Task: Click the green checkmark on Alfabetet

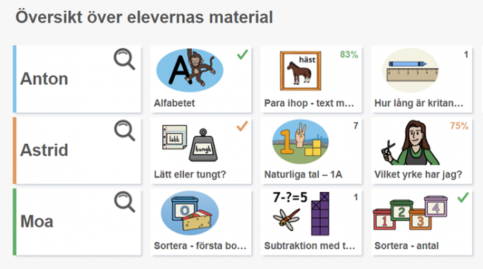Action: 242,54
